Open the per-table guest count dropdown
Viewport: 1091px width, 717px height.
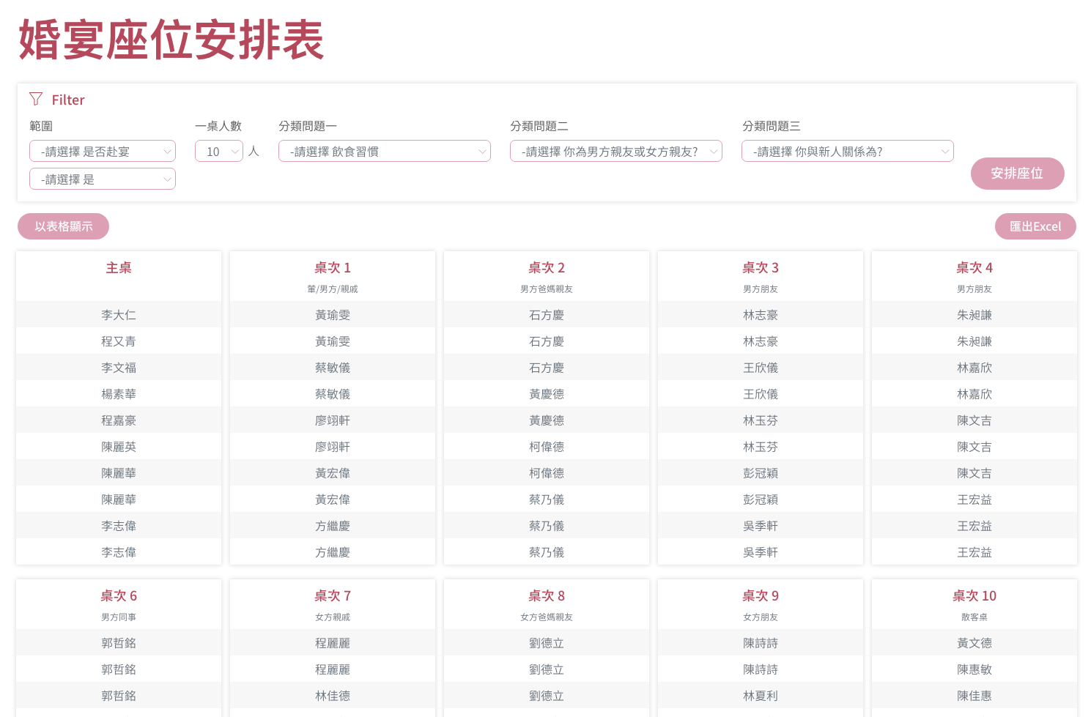pyautogui.click(x=218, y=152)
